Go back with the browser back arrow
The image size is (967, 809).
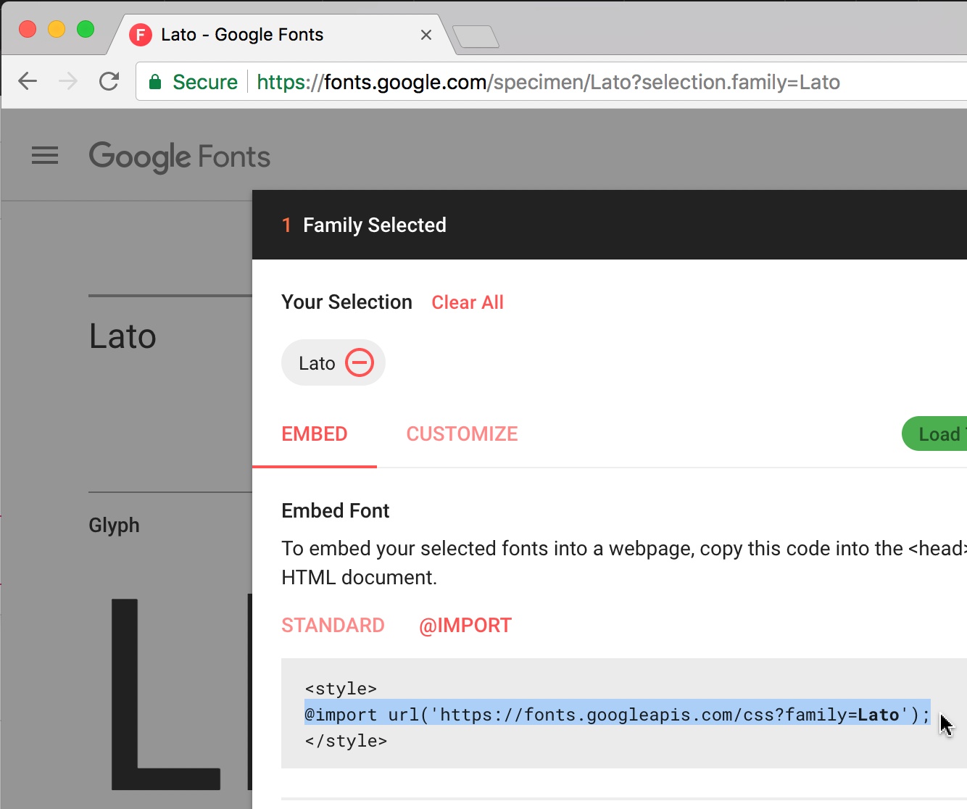coord(28,81)
